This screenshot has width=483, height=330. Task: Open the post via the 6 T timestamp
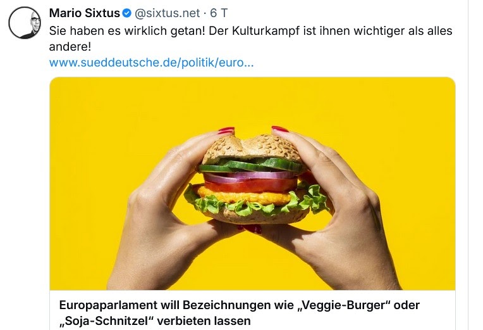click(x=219, y=13)
